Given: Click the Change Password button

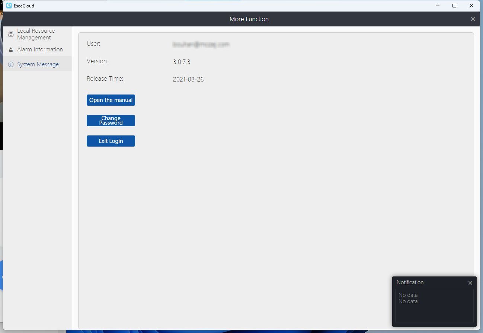Looking at the screenshot, I should (x=111, y=121).
